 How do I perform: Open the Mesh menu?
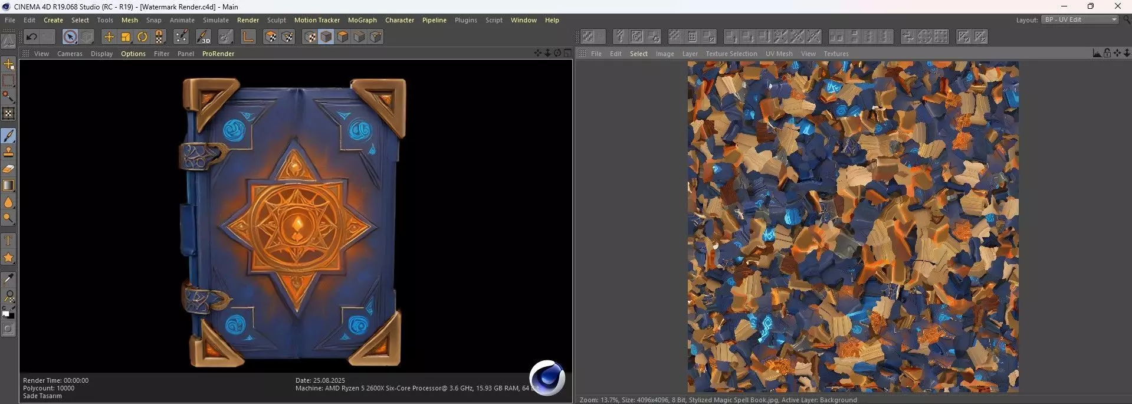pyautogui.click(x=130, y=20)
